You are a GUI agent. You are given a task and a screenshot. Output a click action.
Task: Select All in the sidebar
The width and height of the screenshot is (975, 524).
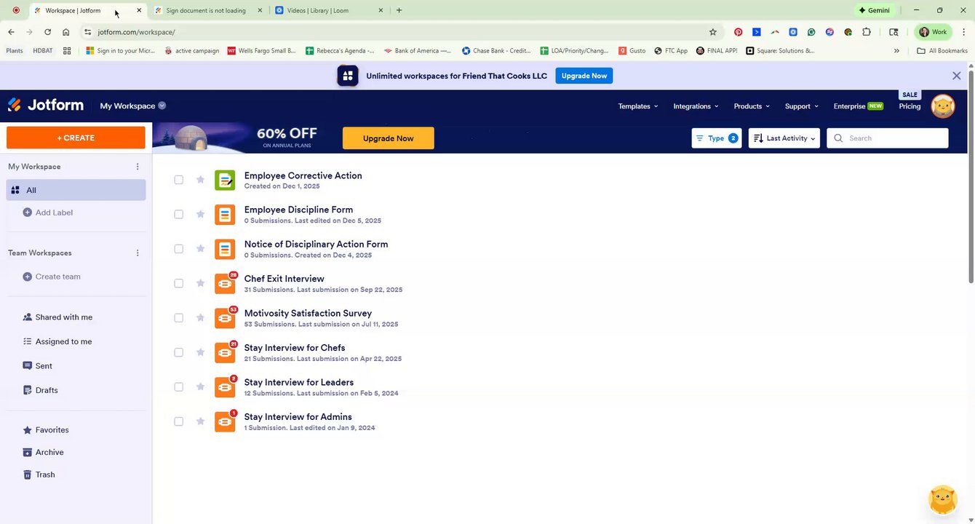76,190
